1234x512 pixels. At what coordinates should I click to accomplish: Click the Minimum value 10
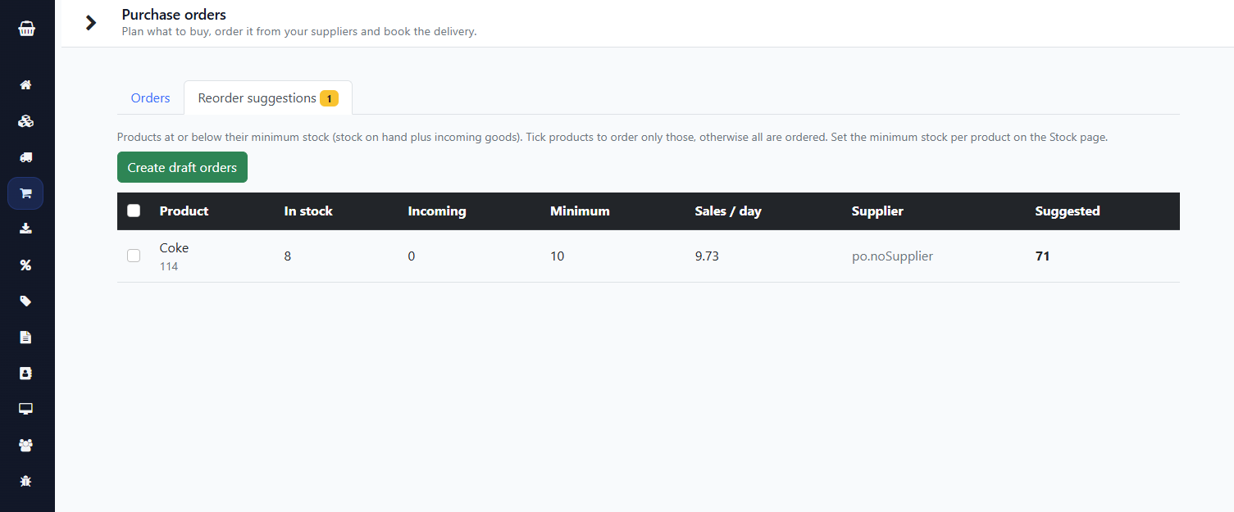point(558,256)
